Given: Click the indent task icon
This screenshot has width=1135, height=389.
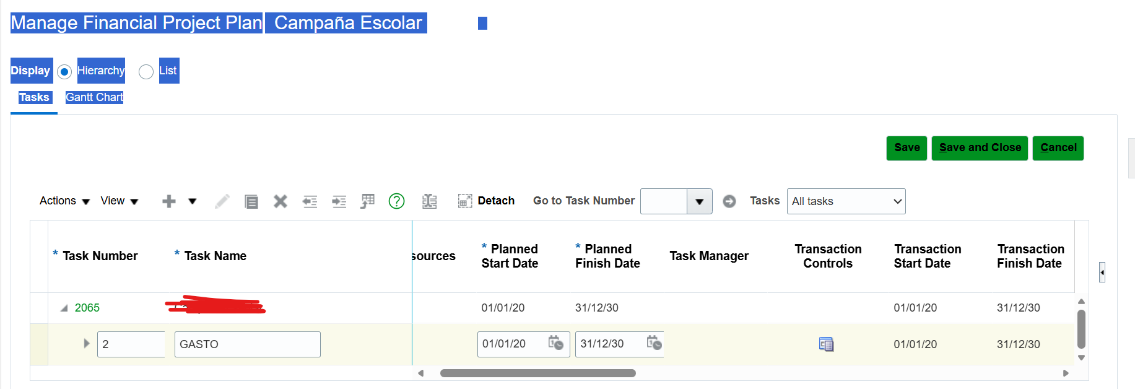Looking at the screenshot, I should click(339, 201).
